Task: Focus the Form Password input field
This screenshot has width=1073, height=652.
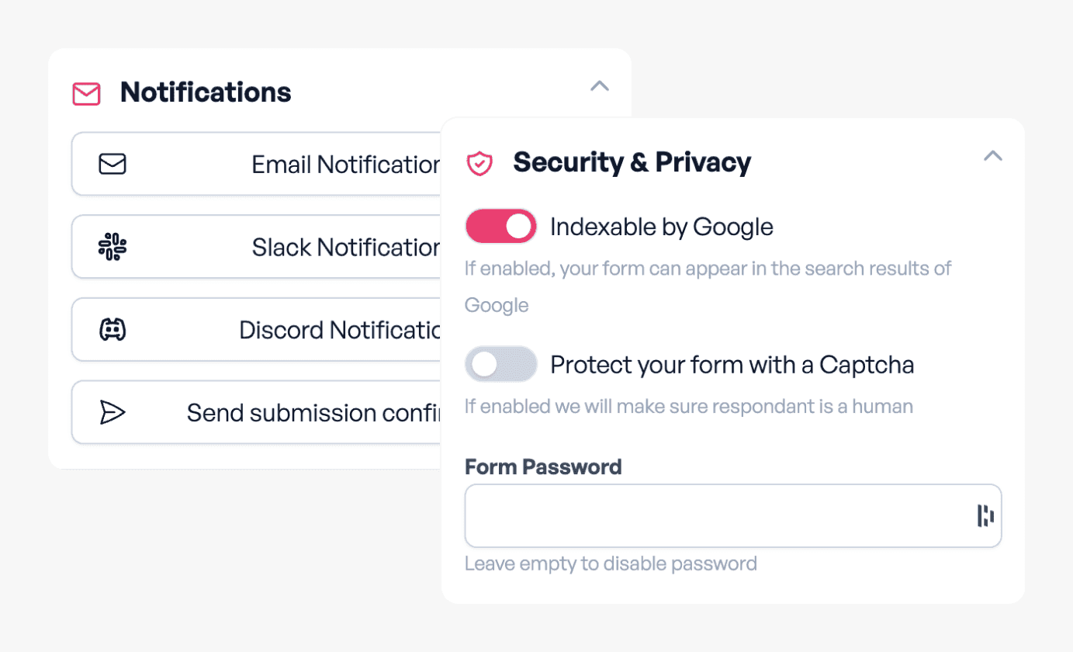Action: (714, 515)
